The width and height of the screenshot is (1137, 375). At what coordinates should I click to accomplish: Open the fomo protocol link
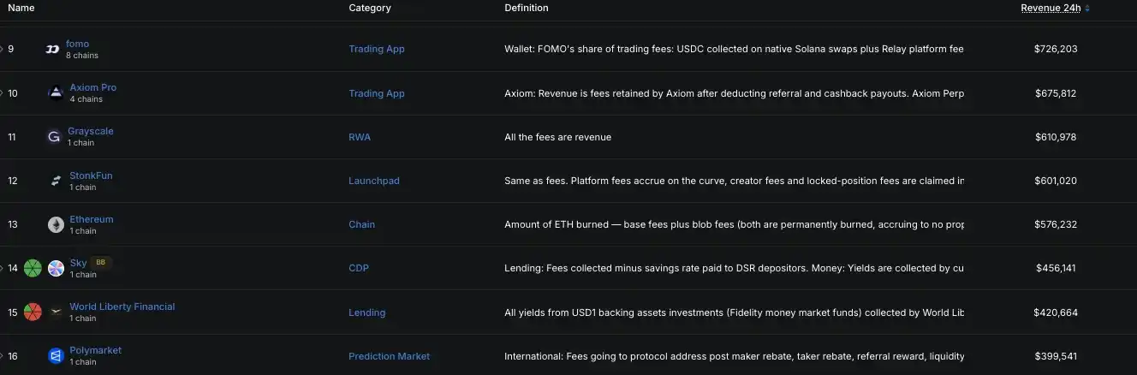pos(77,44)
